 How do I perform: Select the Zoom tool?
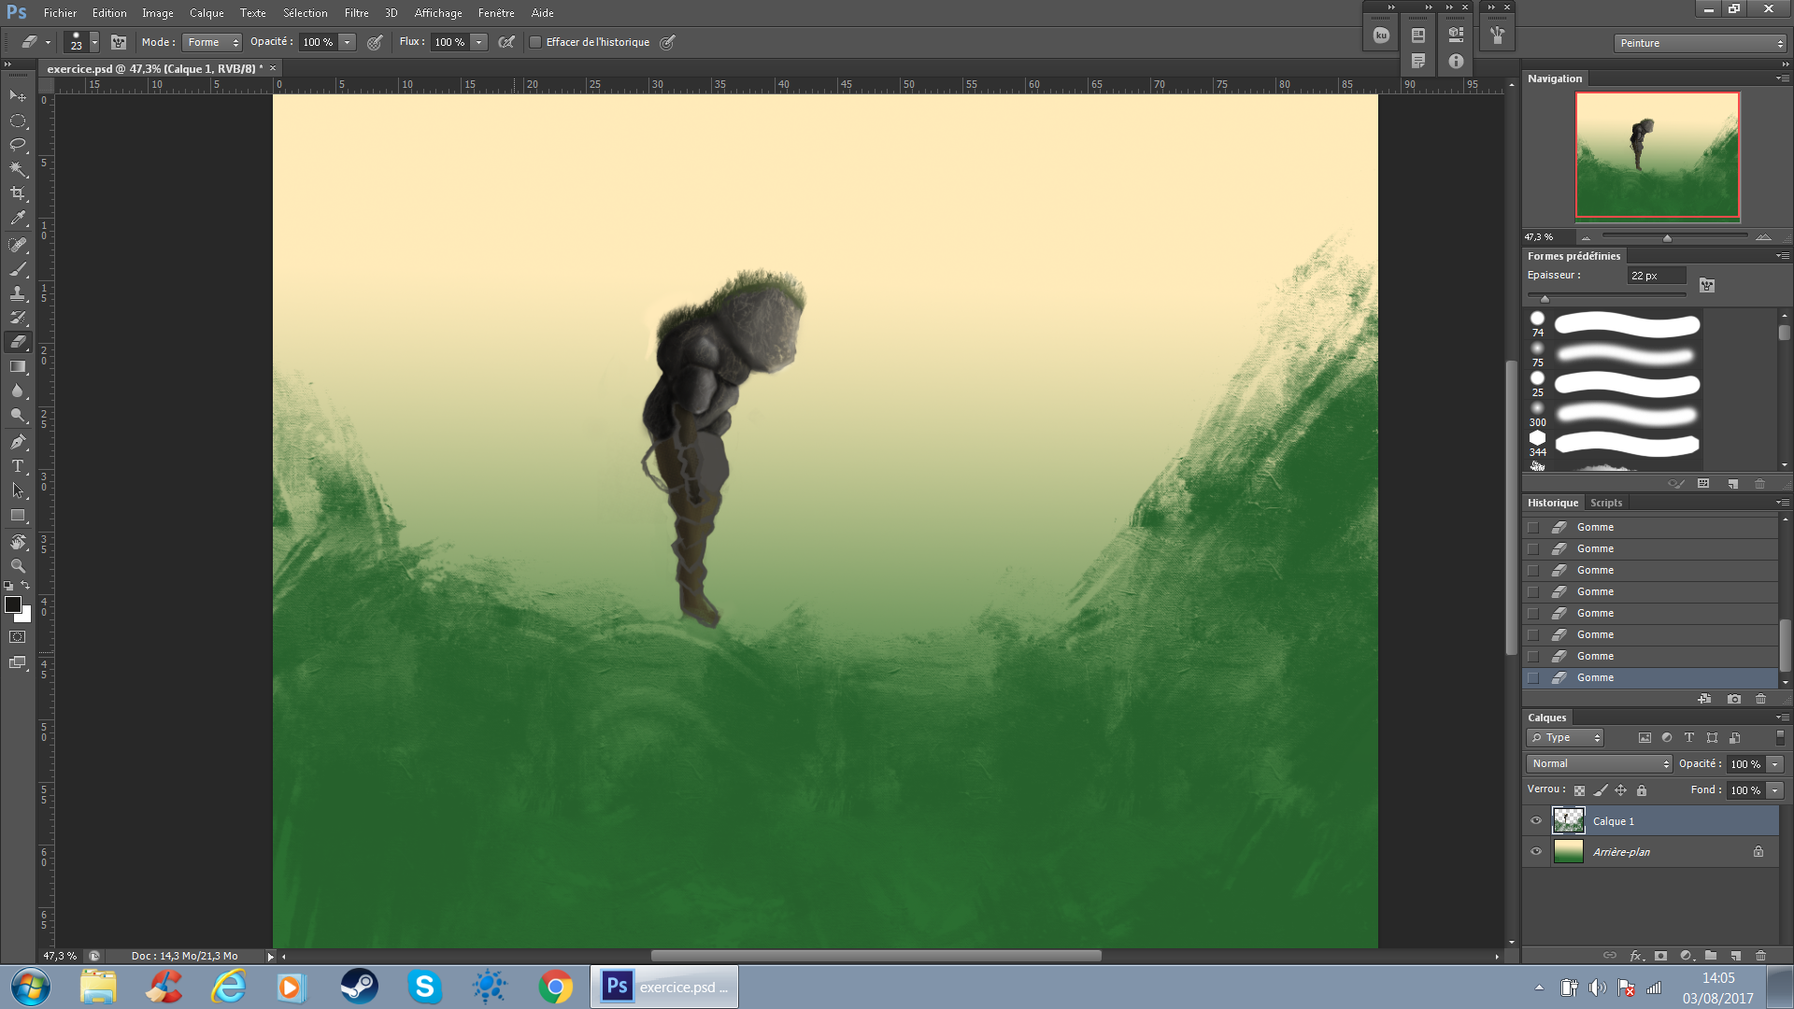tap(18, 566)
